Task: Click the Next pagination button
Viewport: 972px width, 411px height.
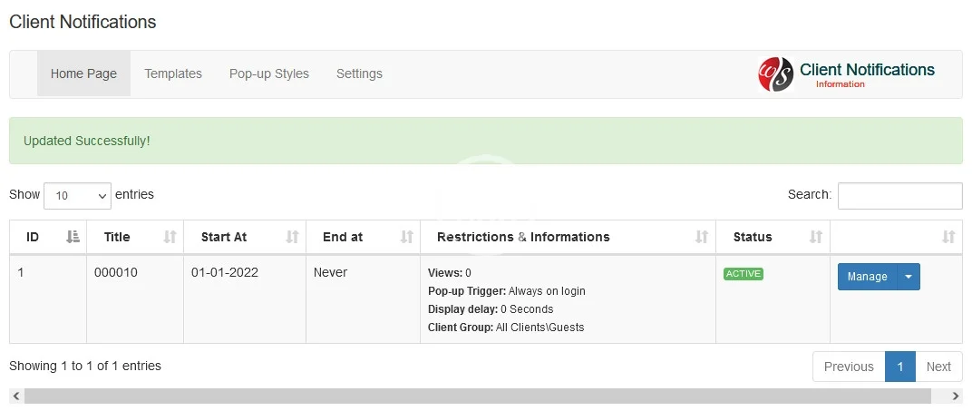Action: pyautogui.click(x=938, y=367)
